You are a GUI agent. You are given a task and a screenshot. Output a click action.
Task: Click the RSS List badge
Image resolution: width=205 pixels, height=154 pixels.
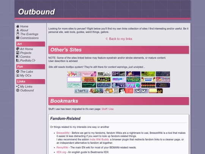tap(111, 91)
